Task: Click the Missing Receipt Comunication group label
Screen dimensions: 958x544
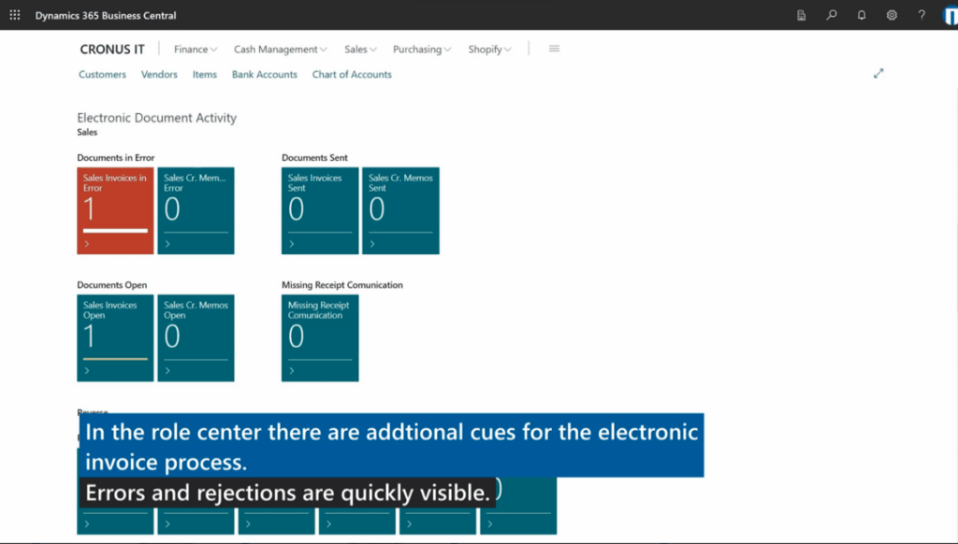Action: click(x=342, y=285)
